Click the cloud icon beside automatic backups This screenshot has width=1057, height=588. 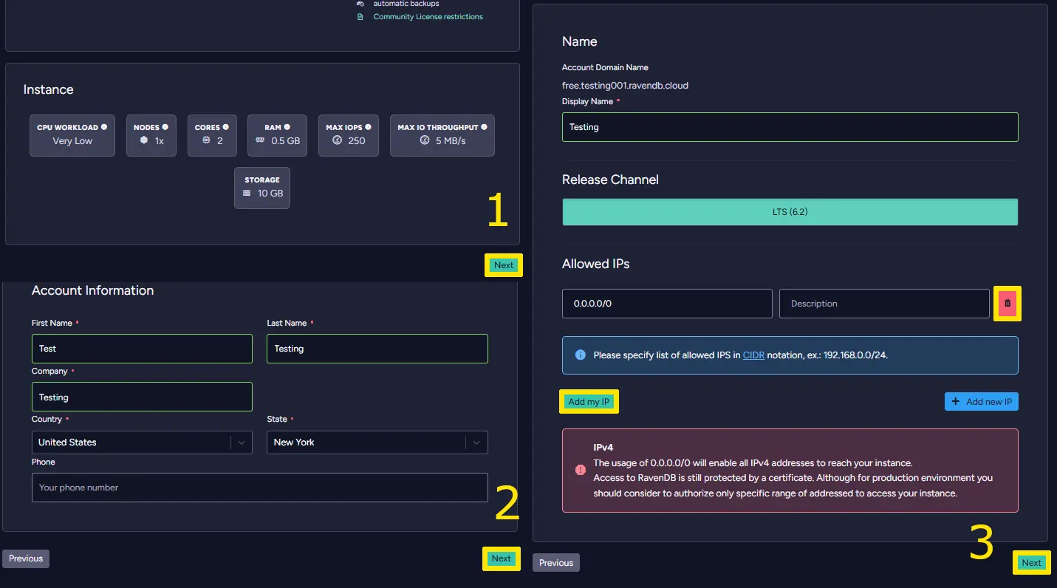(360, 4)
